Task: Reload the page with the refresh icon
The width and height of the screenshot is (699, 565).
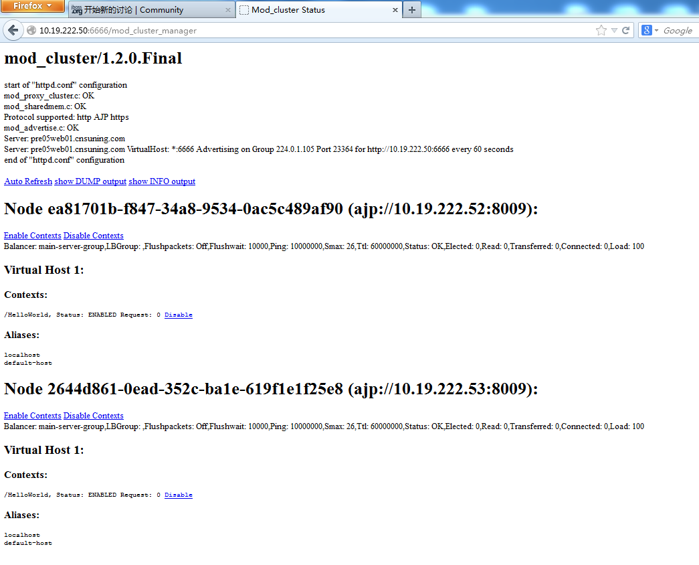Action: 626,30
